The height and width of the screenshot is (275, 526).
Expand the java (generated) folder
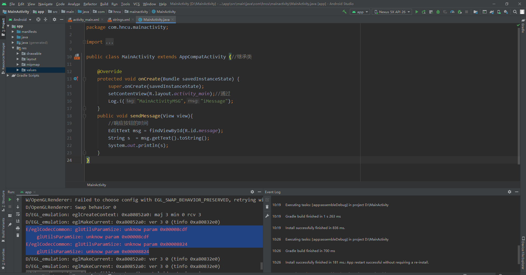coord(13,43)
